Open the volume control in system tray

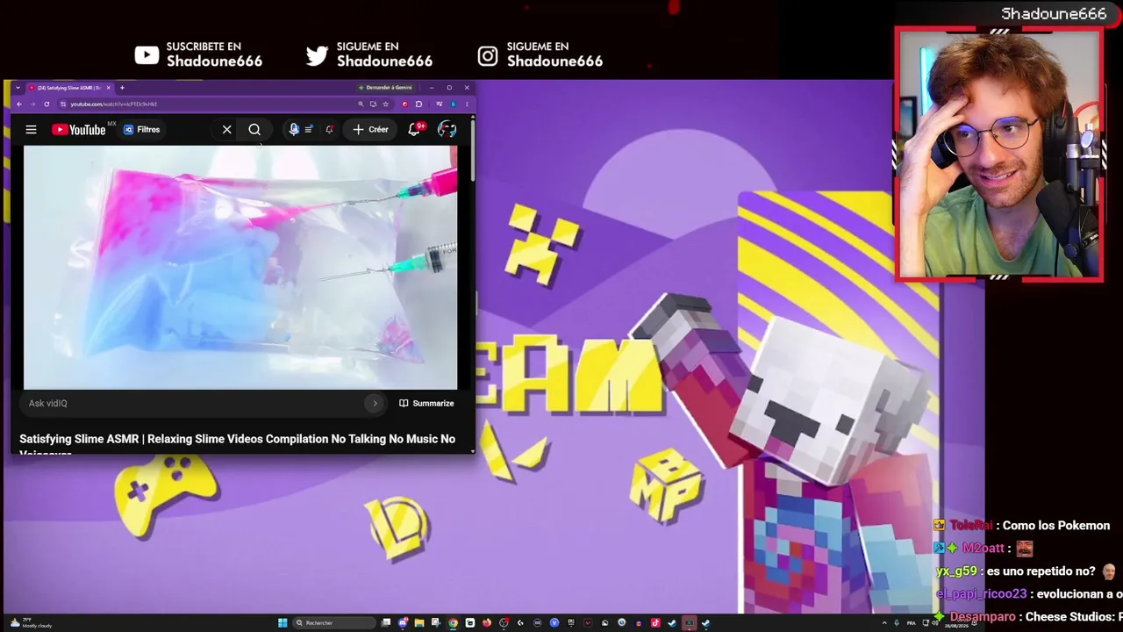tap(935, 623)
